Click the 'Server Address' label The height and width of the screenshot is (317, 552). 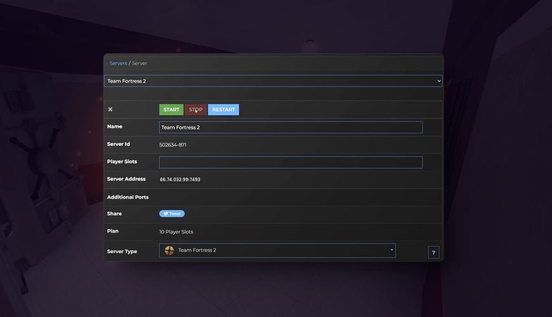coord(126,179)
